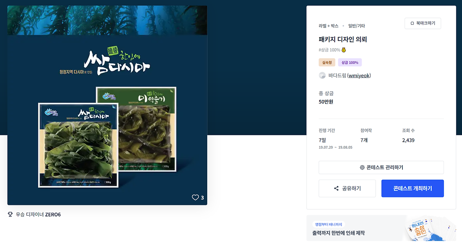462x242 pixels.
Task: Select the purple 상금 100% badge
Action: [x=350, y=62]
